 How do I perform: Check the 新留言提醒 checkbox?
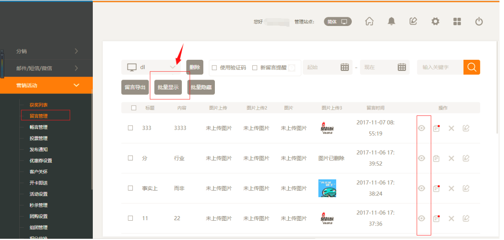255,68
